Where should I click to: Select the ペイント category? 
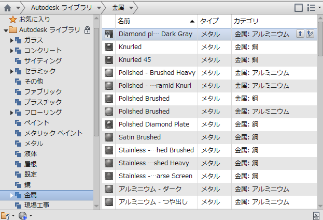point(32,123)
